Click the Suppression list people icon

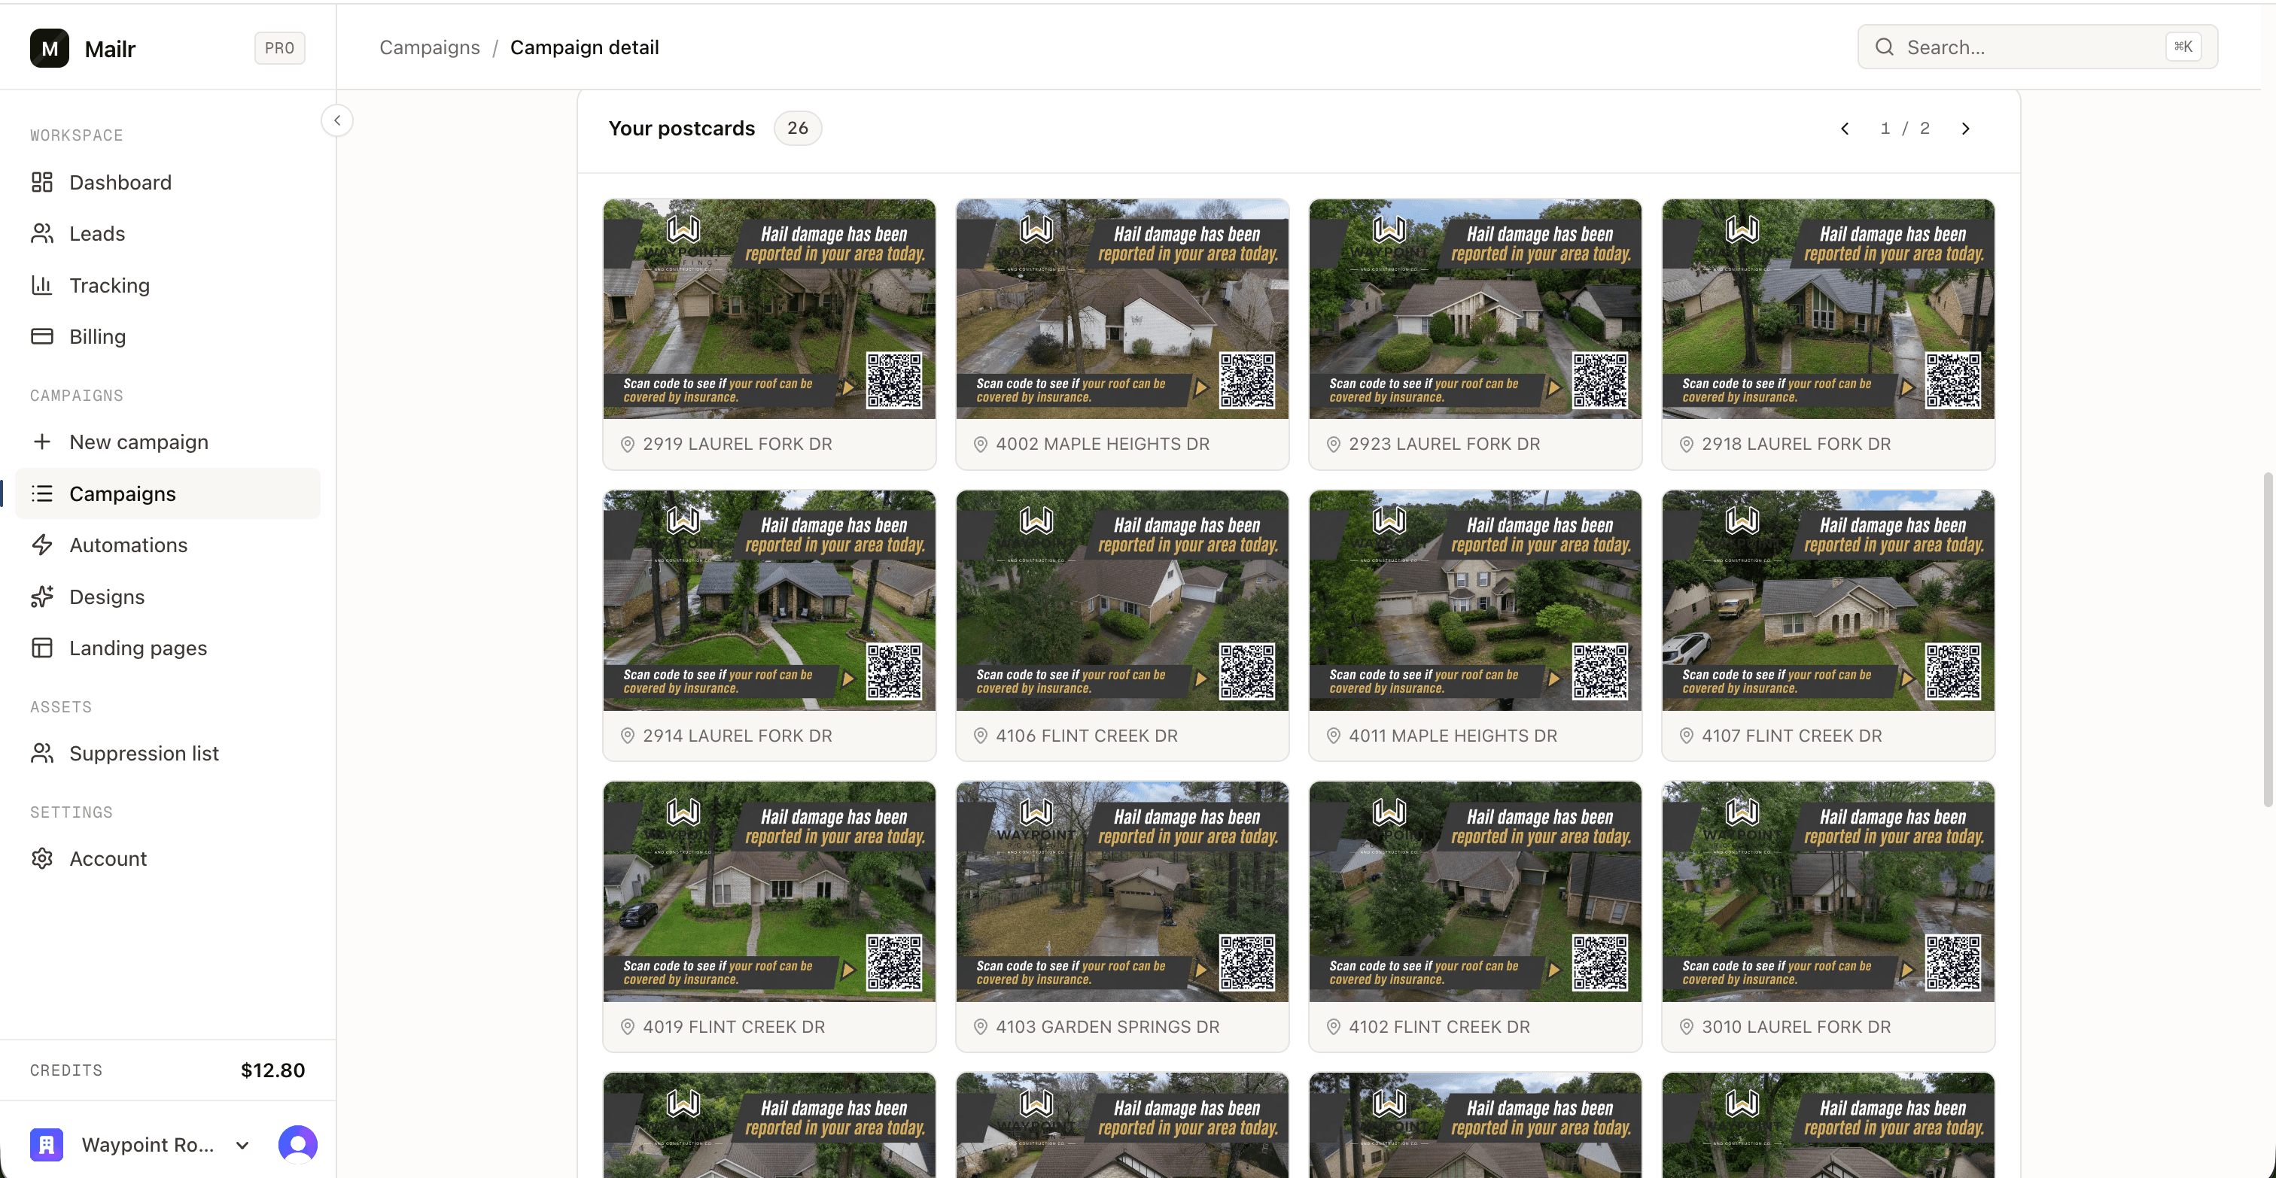click(x=42, y=753)
